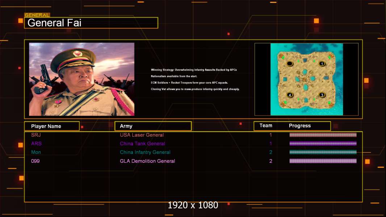
Task: Click team number for SRJ
Action: [270, 135]
